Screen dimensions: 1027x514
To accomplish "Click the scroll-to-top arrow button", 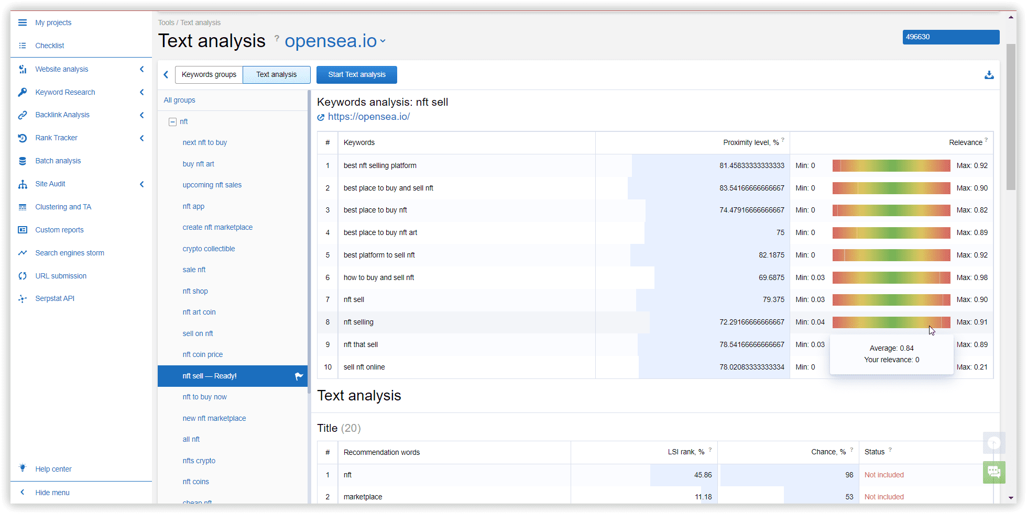I will 994,443.
